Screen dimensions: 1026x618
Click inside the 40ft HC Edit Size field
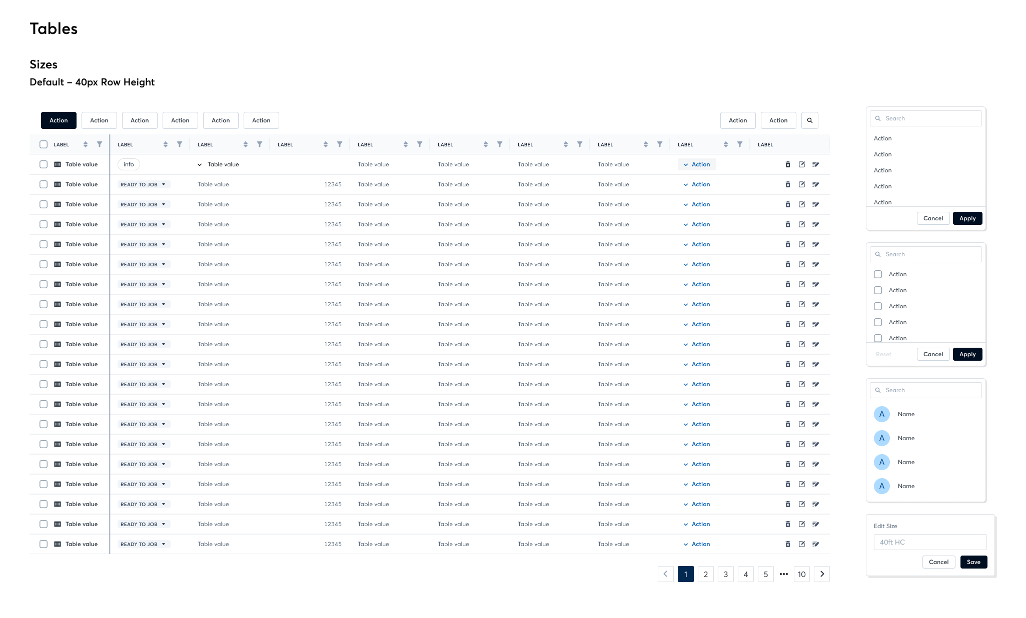click(x=929, y=542)
